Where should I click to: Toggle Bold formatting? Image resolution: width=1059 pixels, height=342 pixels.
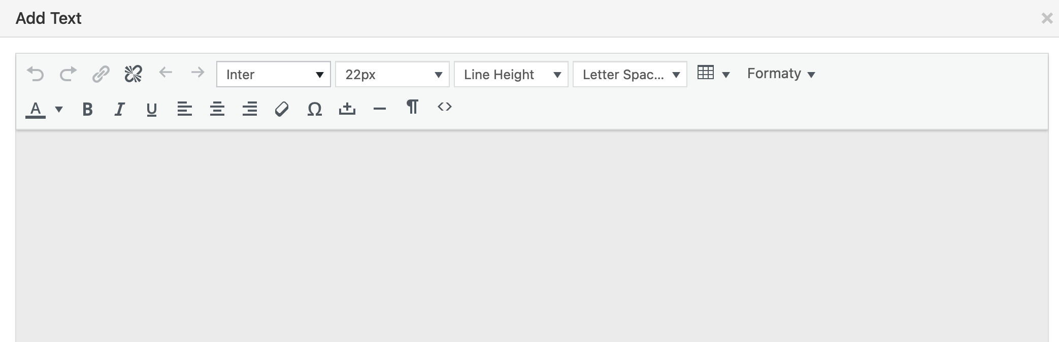(x=87, y=109)
